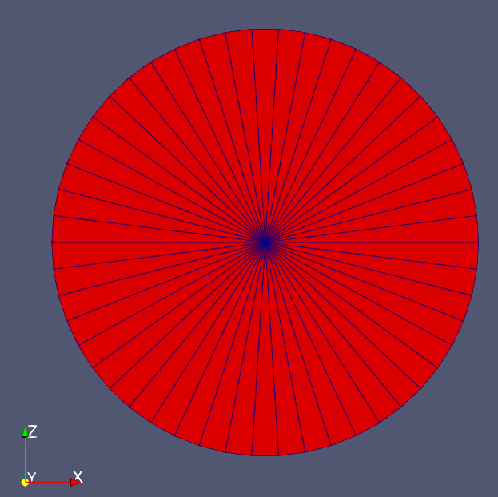Select the yellow Y-axis origin dot
498x497 pixels.
pyautogui.click(x=25, y=482)
